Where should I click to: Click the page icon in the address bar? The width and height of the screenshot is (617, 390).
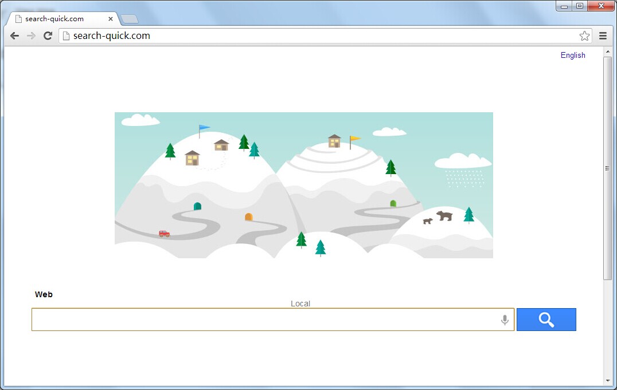point(66,36)
